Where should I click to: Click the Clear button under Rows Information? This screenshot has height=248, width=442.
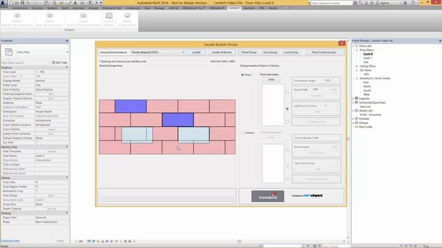click(x=271, y=80)
